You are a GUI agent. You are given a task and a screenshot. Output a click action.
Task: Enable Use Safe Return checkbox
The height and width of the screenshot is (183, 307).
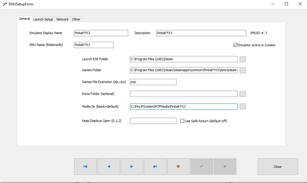pos(182,121)
